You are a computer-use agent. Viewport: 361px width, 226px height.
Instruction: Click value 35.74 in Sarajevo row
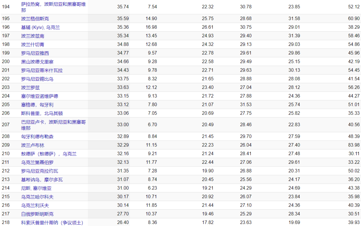[x=123, y=7]
